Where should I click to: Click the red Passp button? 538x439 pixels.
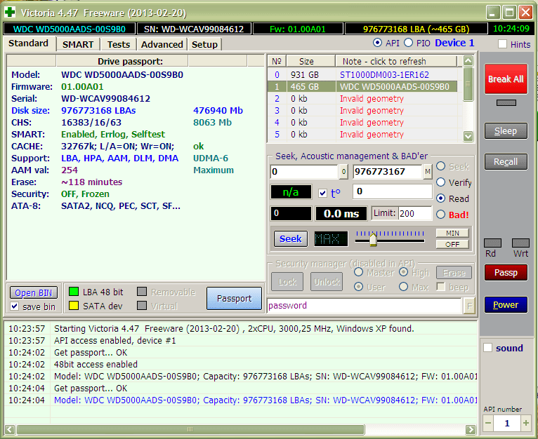coord(506,273)
